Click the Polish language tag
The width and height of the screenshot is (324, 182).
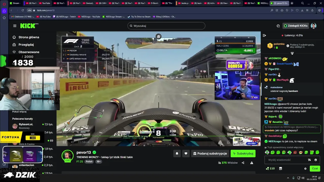click(x=89, y=162)
